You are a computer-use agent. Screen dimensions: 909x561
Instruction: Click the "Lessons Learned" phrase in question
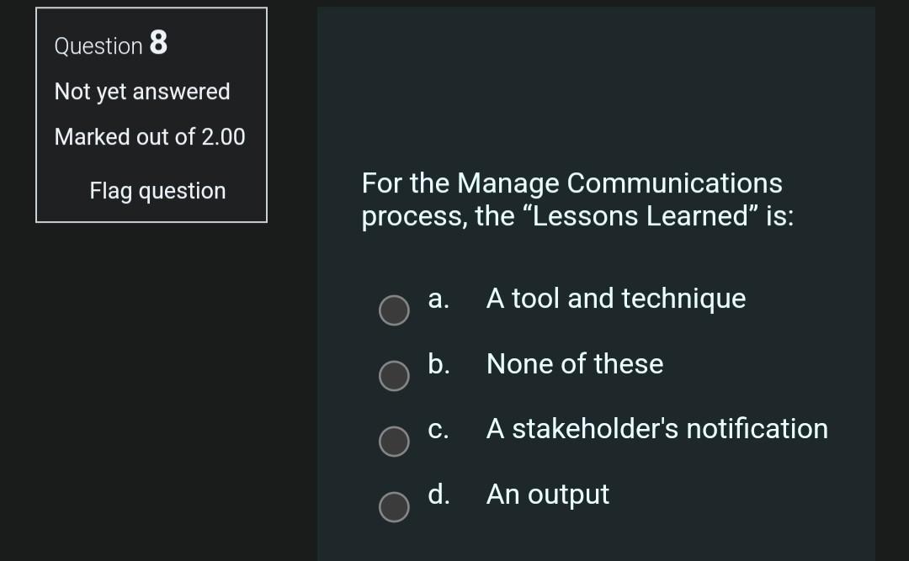coord(641,217)
